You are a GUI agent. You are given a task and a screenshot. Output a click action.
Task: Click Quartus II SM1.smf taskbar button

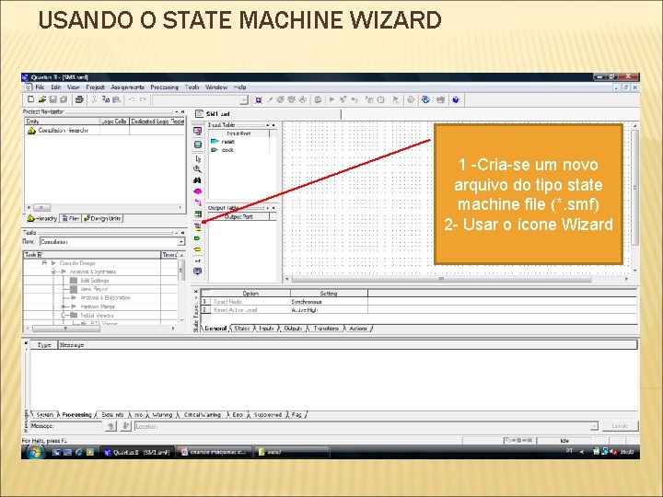137,452
